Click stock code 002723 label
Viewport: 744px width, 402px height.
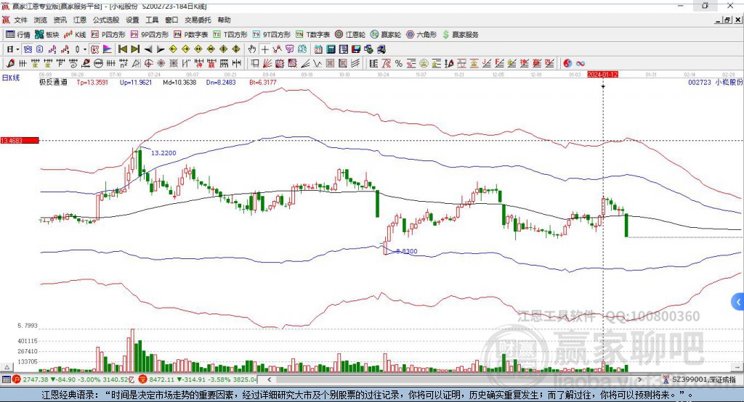pos(700,82)
